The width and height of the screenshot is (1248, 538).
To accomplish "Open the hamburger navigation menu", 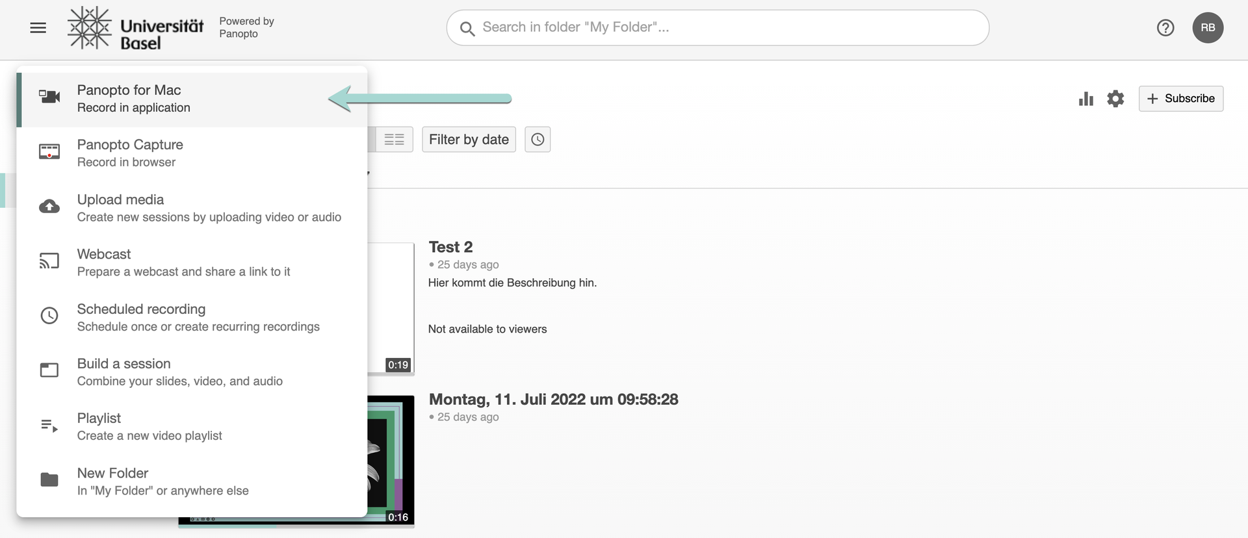I will 38,27.
